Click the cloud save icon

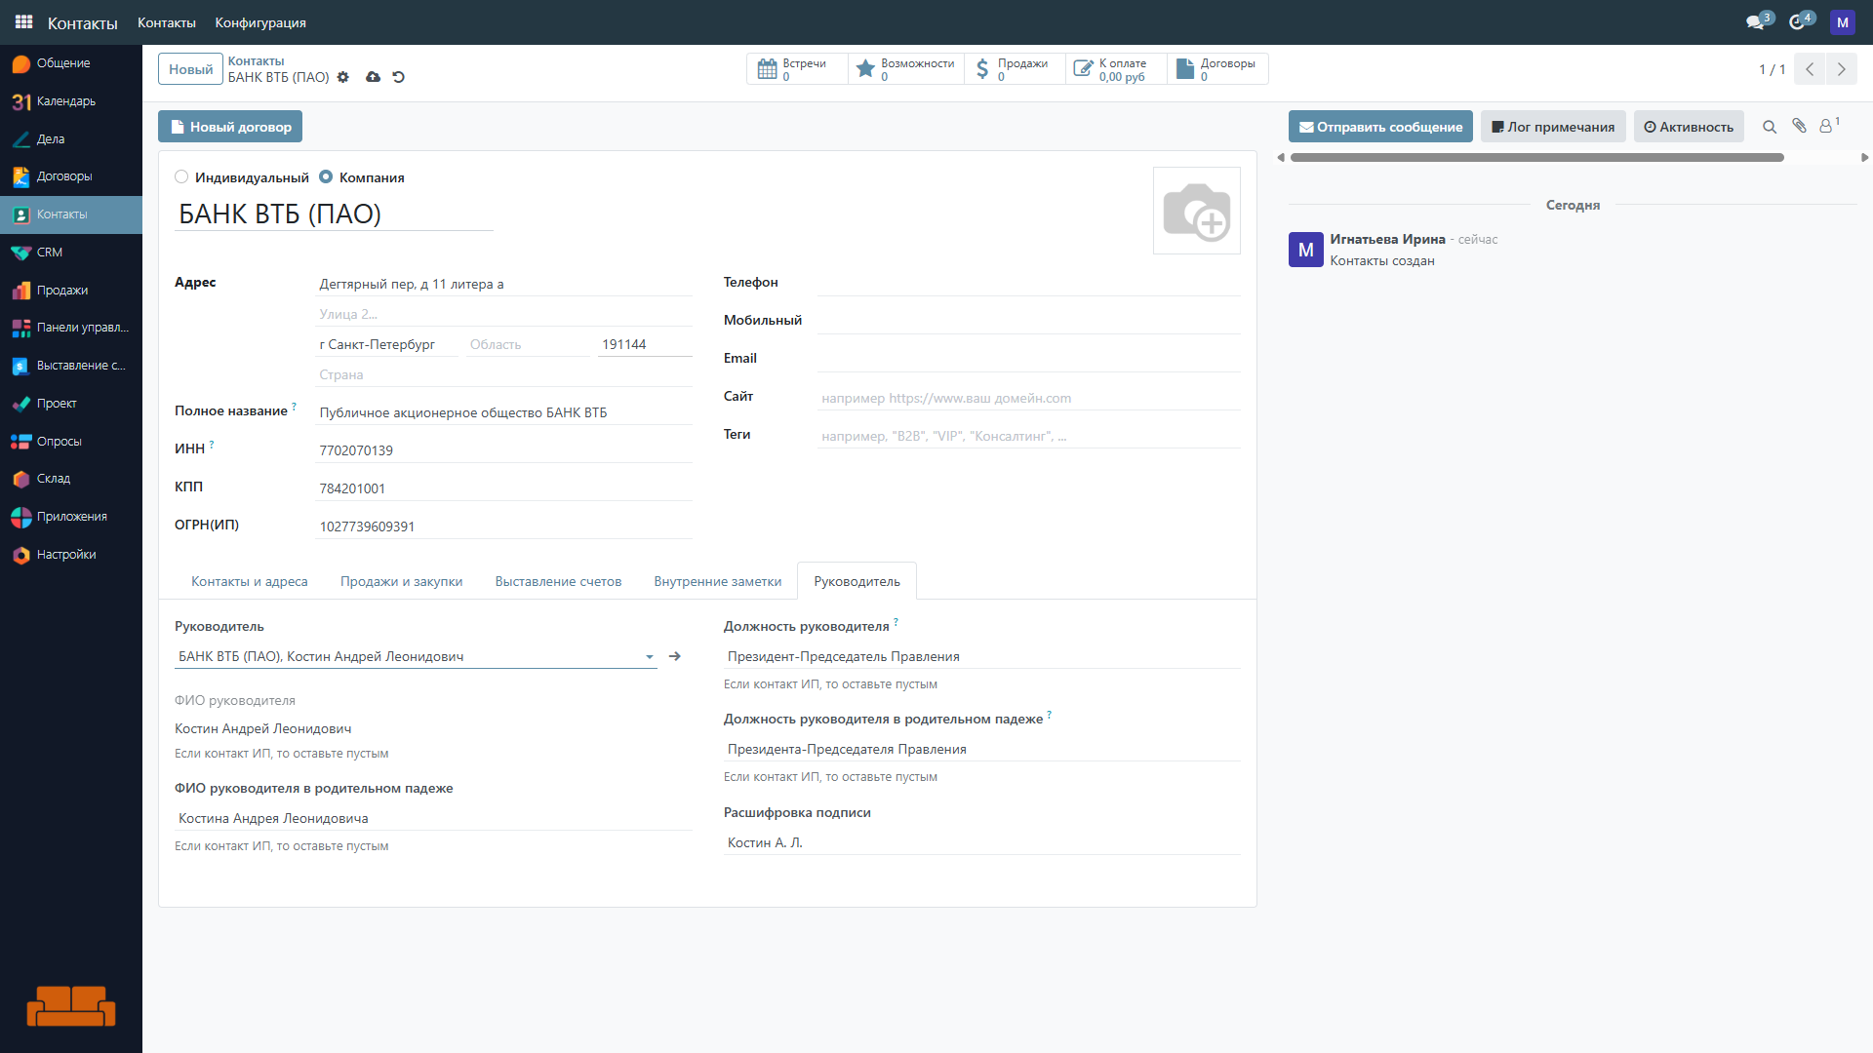(x=373, y=77)
